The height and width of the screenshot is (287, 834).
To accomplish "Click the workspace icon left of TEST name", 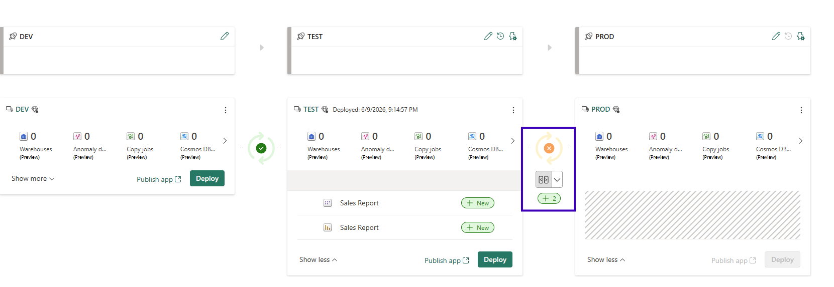I will [x=297, y=109].
